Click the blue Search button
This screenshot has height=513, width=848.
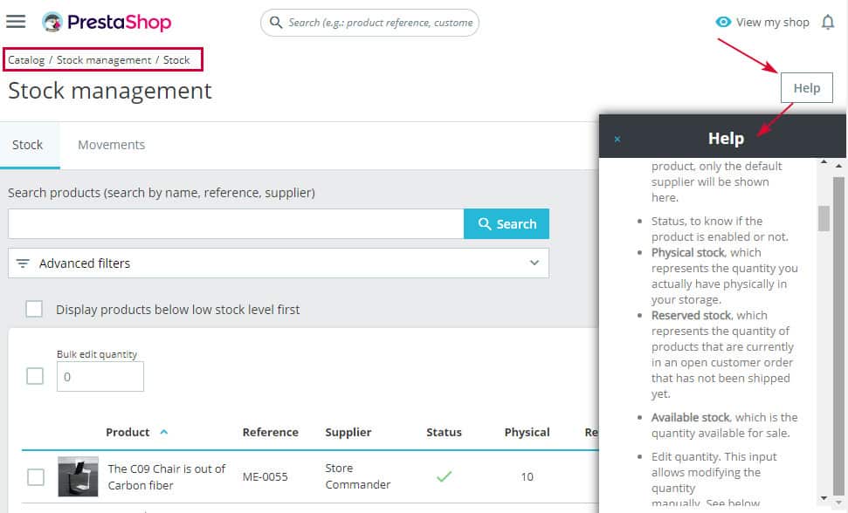(x=507, y=224)
